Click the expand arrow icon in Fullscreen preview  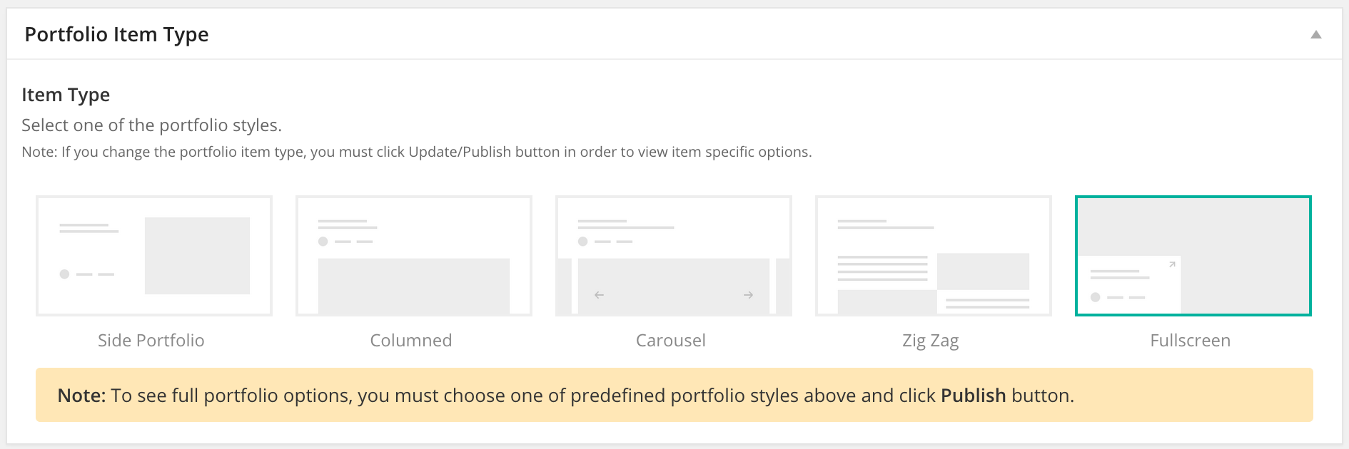(1171, 265)
